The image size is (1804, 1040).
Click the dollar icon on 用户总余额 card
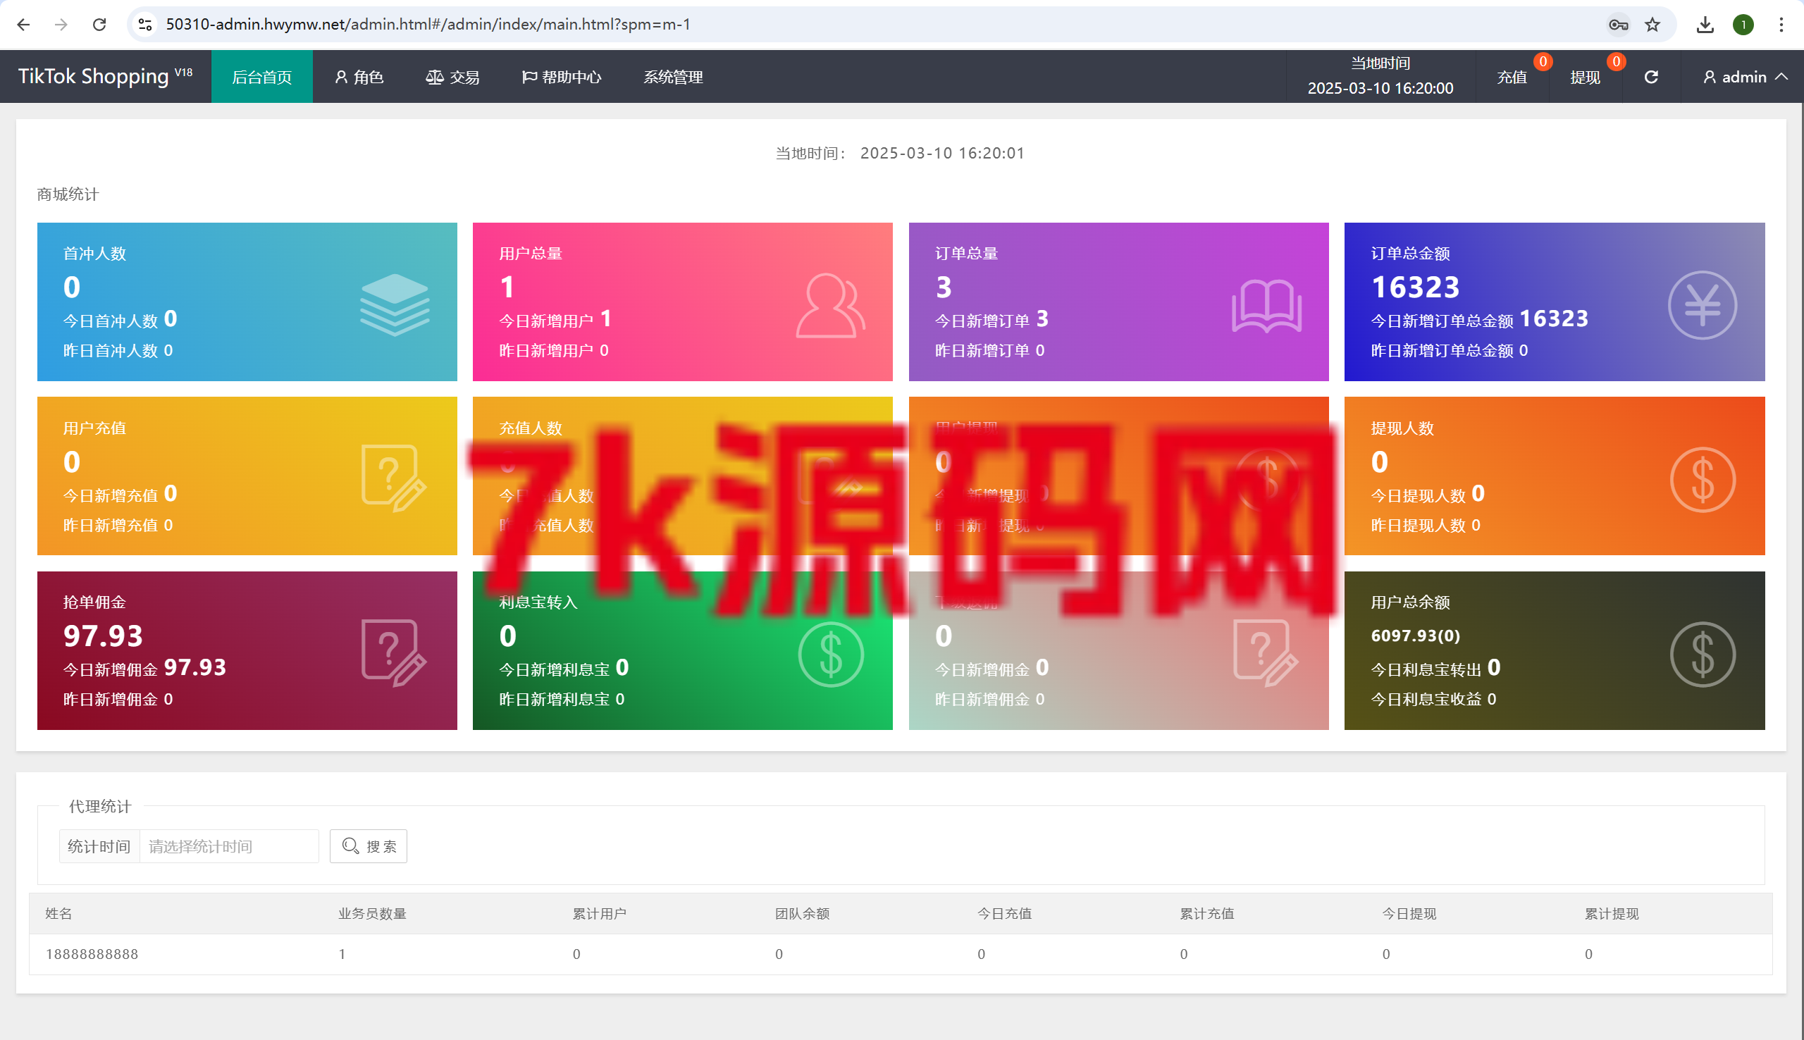tap(1703, 655)
